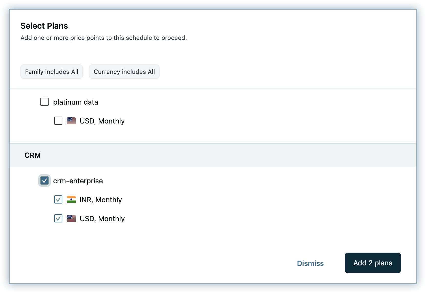The height and width of the screenshot is (293, 426).
Task: Click the crm-enterprise plan name
Action: [x=78, y=181]
